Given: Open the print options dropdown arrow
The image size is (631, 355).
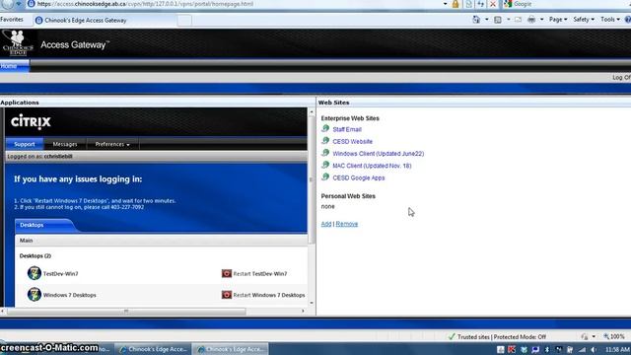Looking at the screenshot, I should click(541, 20).
